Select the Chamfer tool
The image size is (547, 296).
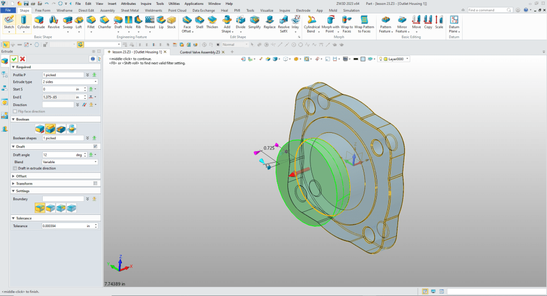point(104,22)
